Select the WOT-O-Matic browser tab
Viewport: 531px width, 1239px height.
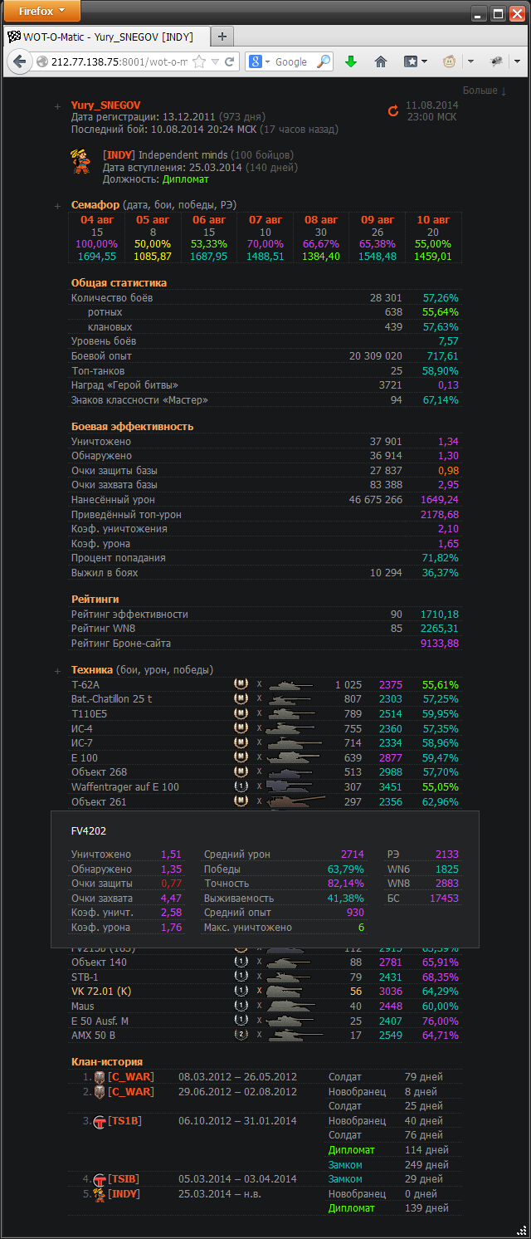pos(108,37)
